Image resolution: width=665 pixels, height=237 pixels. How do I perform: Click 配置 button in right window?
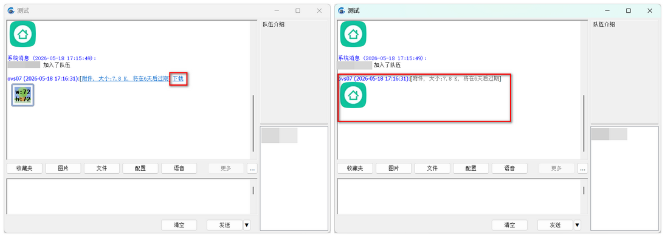(x=470, y=168)
